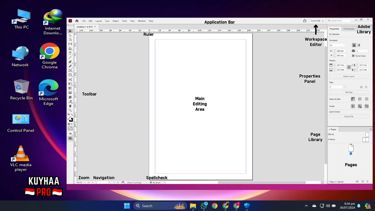The image size is (375, 211).
Task: Toggle Show Baseline Grid button
Action: tap(360, 99)
